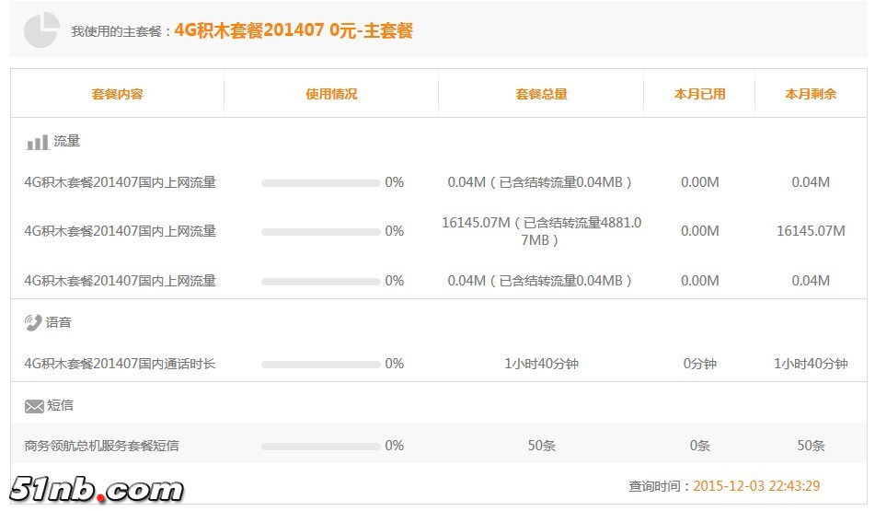
Task: Click the phone handset icon next to 语音
Action: click(33, 322)
